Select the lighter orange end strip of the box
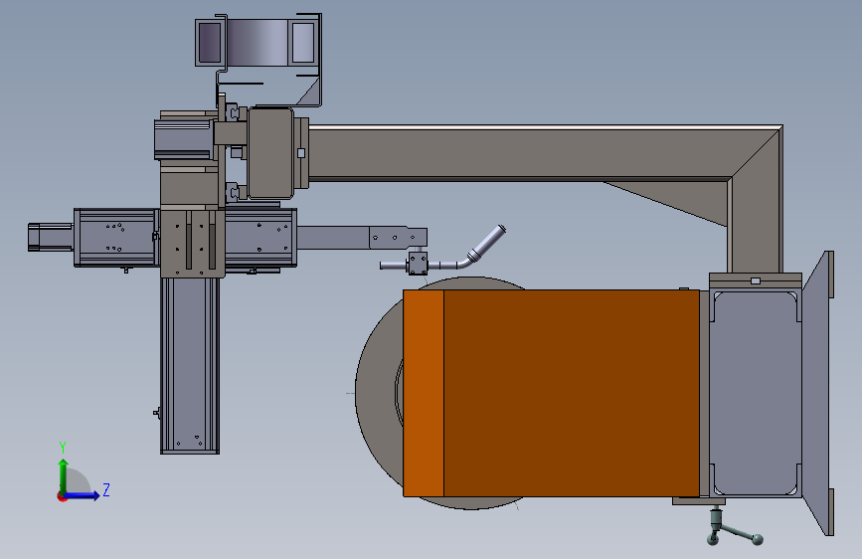 (x=424, y=393)
